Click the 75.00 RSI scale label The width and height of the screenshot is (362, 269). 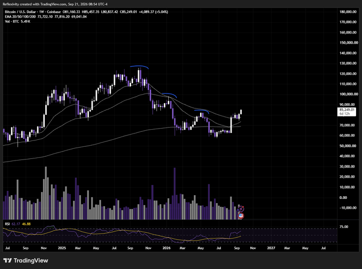[x=344, y=227]
